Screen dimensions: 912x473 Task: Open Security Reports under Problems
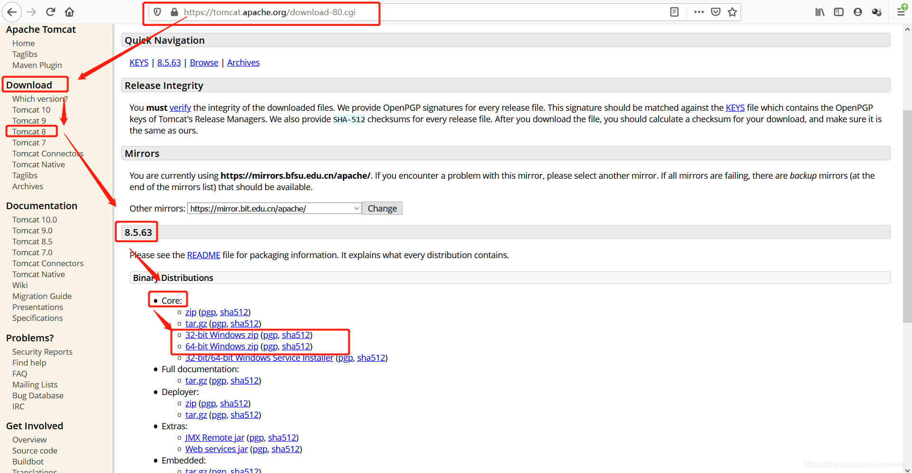point(42,352)
